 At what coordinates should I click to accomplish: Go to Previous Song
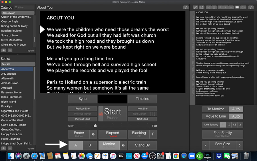[x=83, y=119]
